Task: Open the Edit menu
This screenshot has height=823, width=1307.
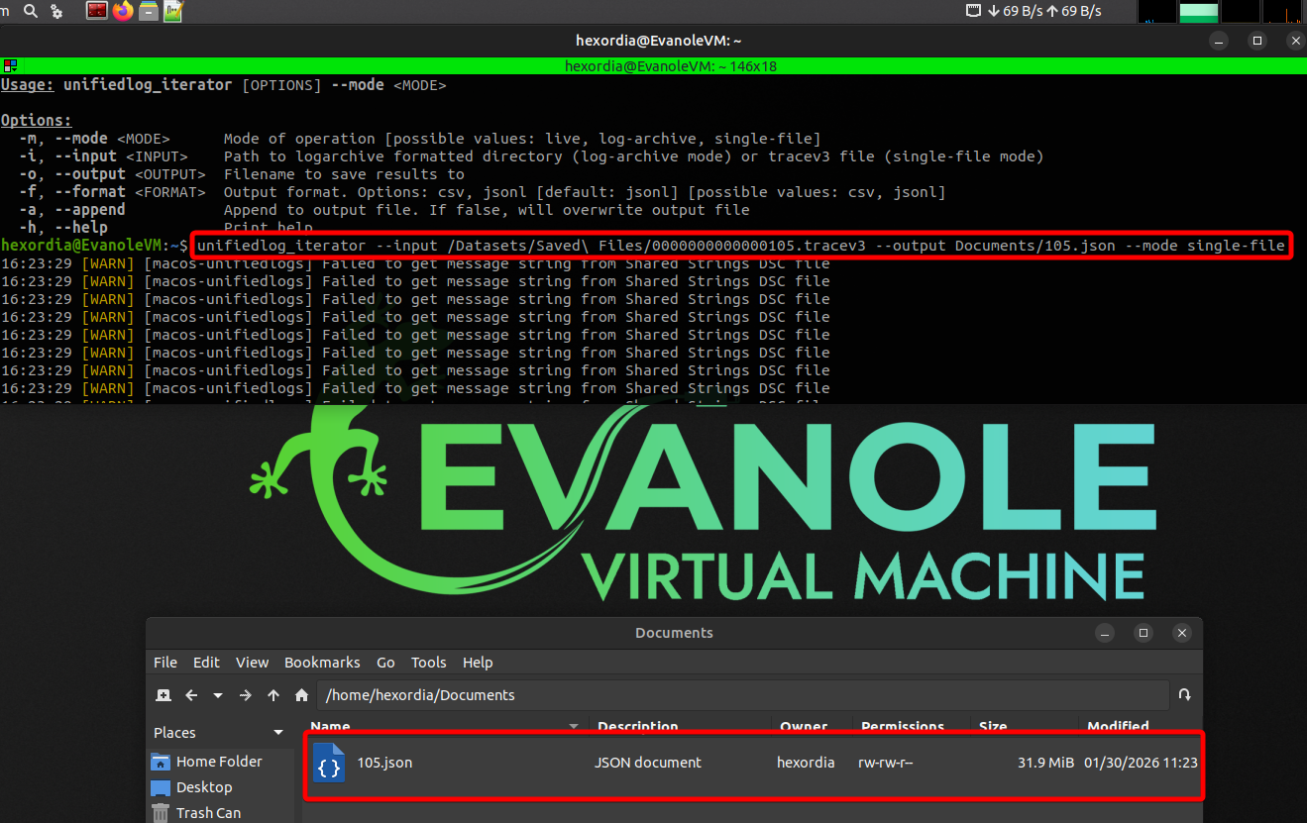Action: coord(206,663)
